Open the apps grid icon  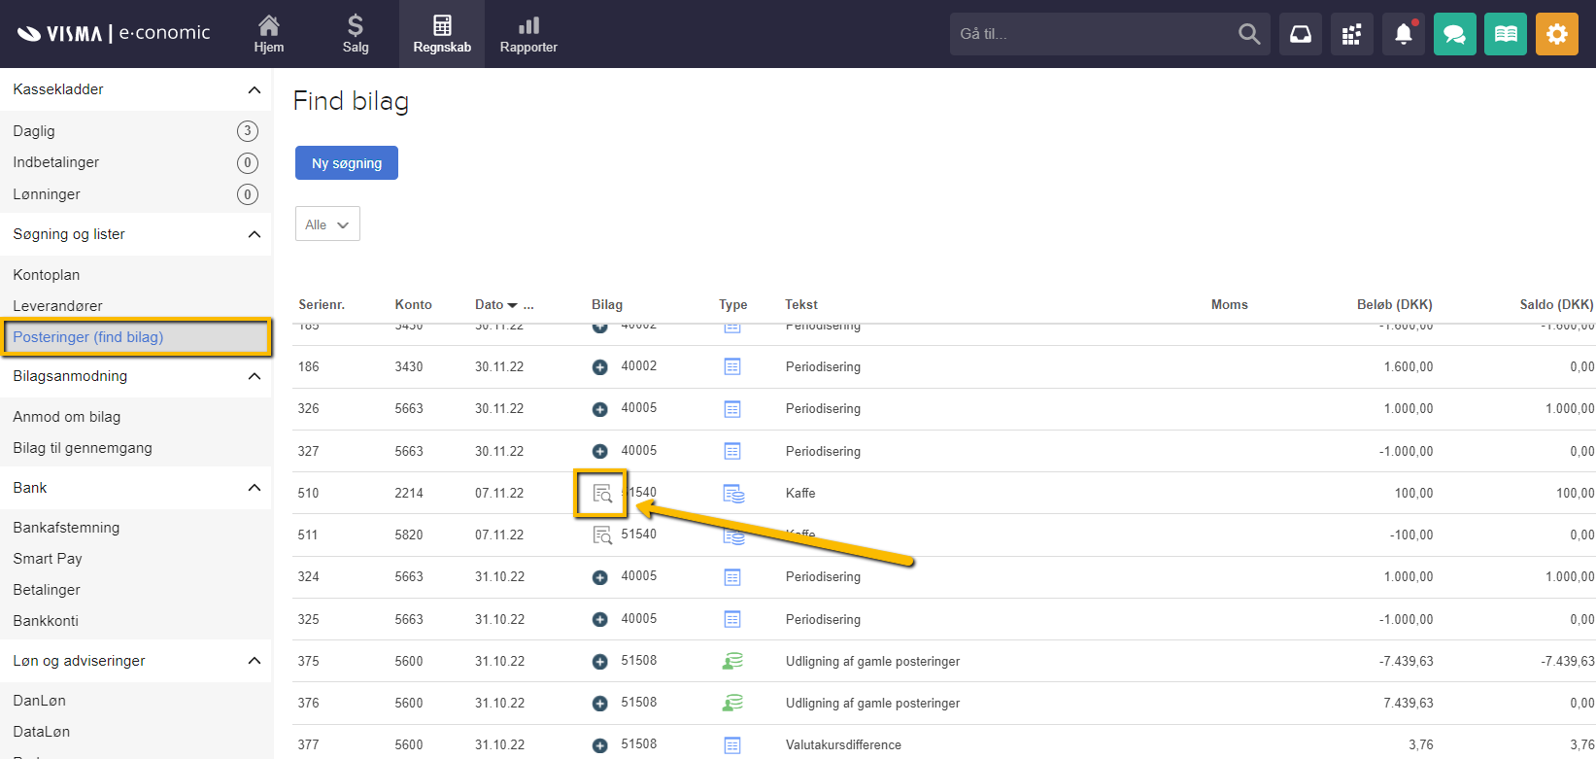point(1351,34)
